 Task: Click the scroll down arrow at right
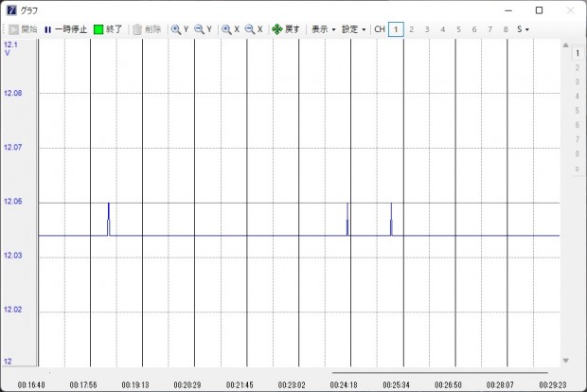point(567,360)
